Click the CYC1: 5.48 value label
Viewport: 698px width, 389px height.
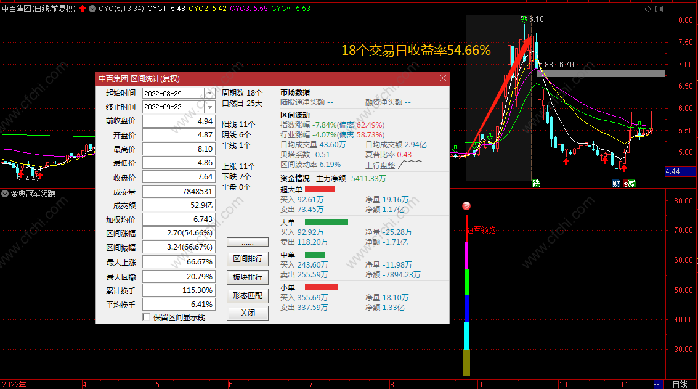(x=166, y=9)
